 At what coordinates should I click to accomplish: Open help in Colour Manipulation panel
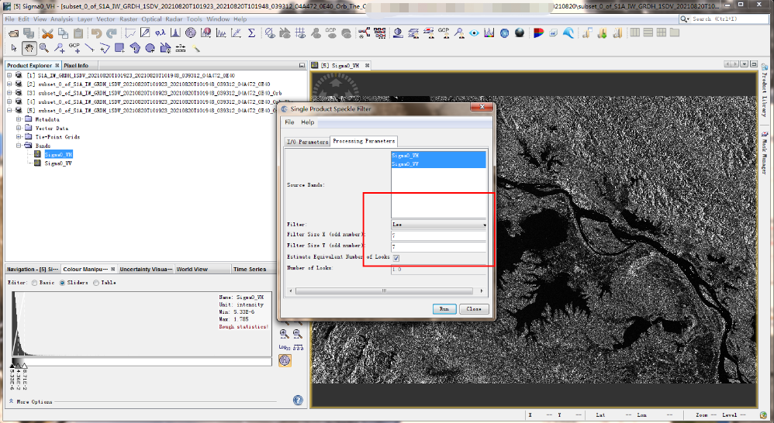point(298,401)
